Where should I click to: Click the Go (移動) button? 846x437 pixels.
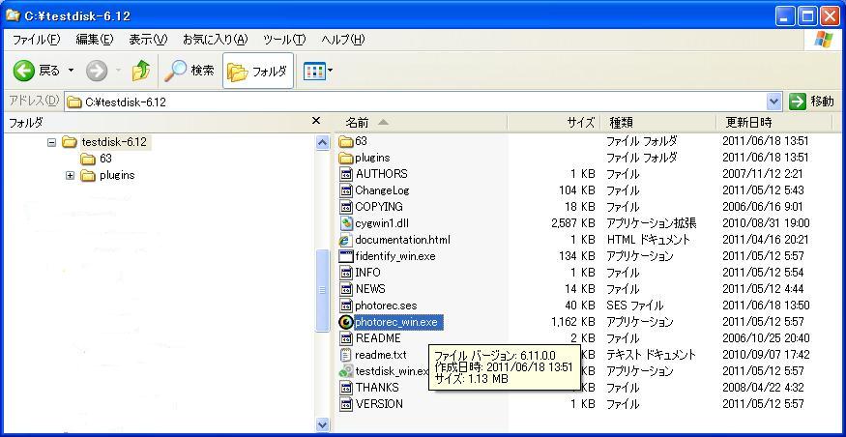click(x=811, y=102)
